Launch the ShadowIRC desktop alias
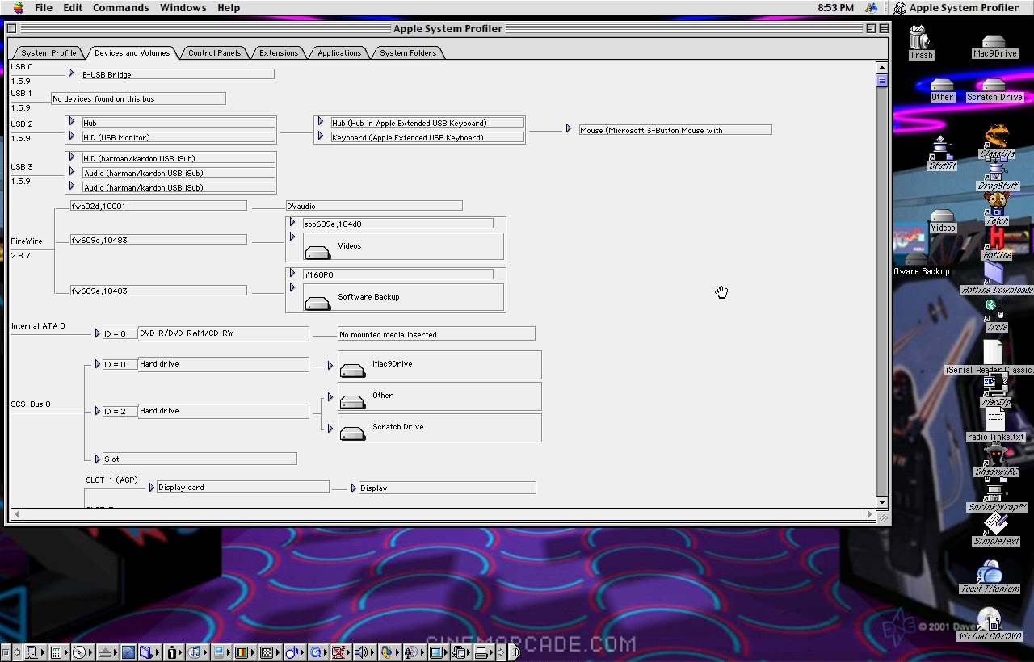This screenshot has width=1034, height=662. (995, 455)
